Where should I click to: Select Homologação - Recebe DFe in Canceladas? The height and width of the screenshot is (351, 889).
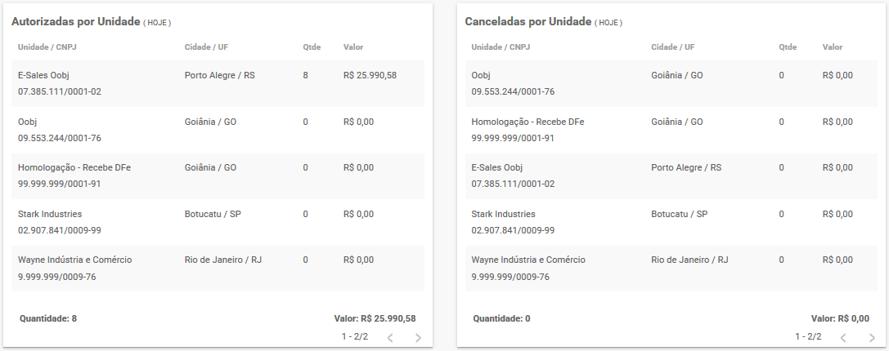[x=671, y=130]
